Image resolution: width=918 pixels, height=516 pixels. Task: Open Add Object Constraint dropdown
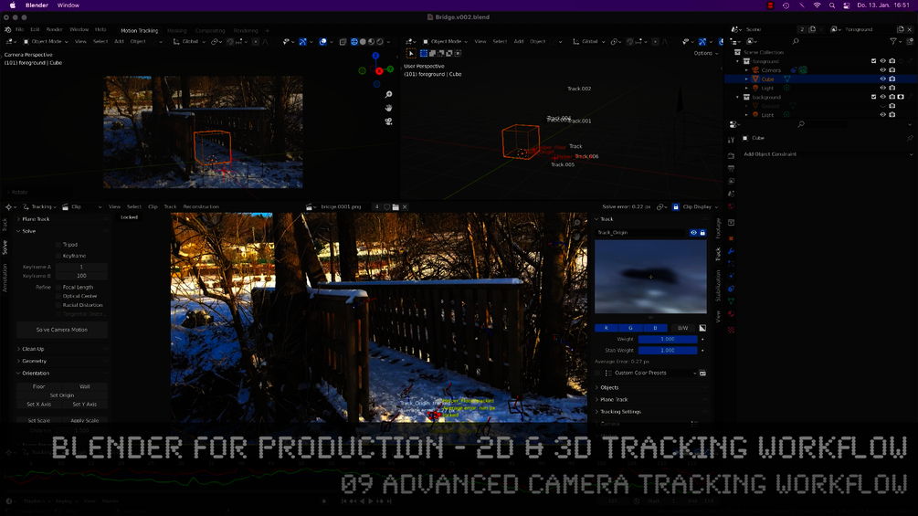click(x=828, y=154)
